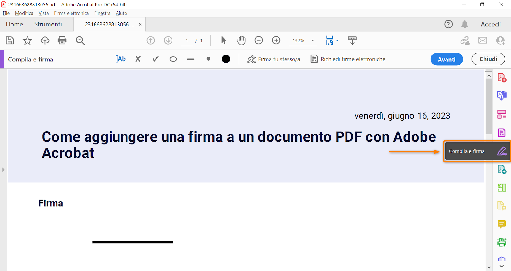
Task: Open the Create PDF sidebar tool
Action: point(502,78)
